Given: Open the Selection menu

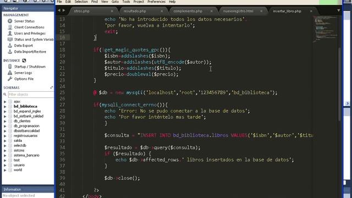Looking at the screenshot, I should pos(81,2).
